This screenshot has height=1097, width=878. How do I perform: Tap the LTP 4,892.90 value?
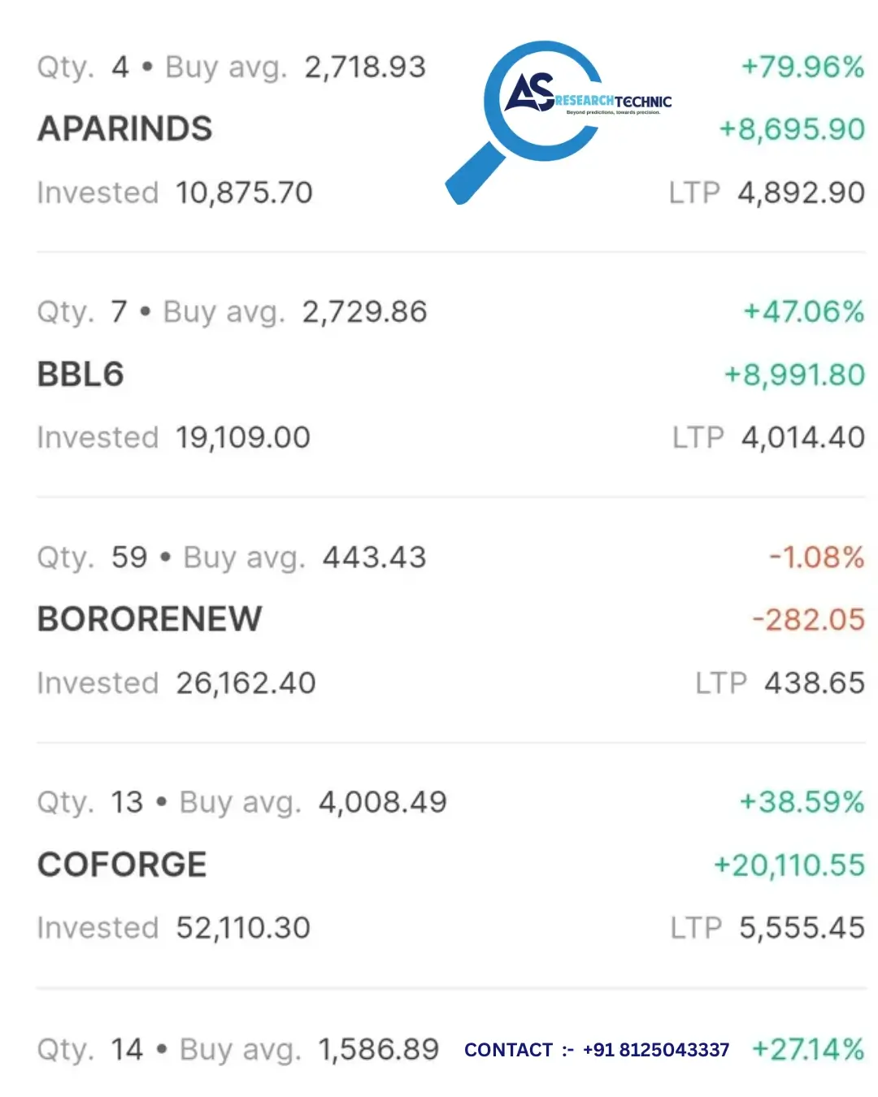767,193
